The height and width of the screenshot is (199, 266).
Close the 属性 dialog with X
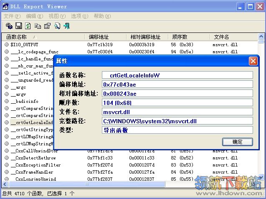pyautogui.click(x=253, y=61)
